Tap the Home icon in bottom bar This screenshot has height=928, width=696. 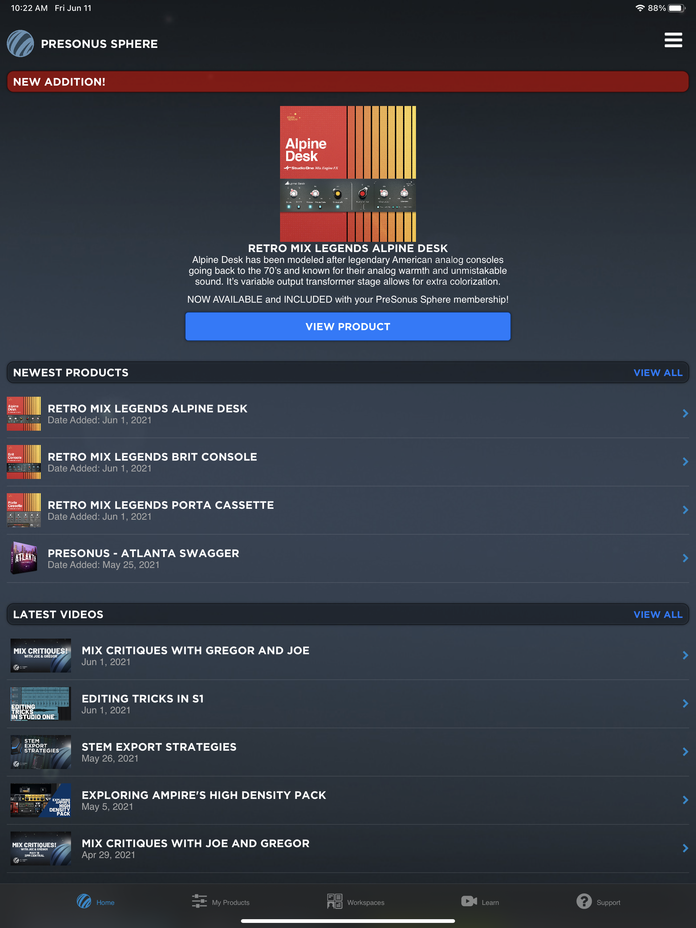[x=84, y=901]
